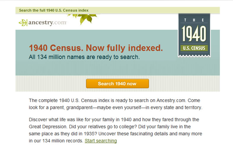Click the 1940 Census. Now fully indexed headline
The image size is (233, 154).
[x=96, y=48]
